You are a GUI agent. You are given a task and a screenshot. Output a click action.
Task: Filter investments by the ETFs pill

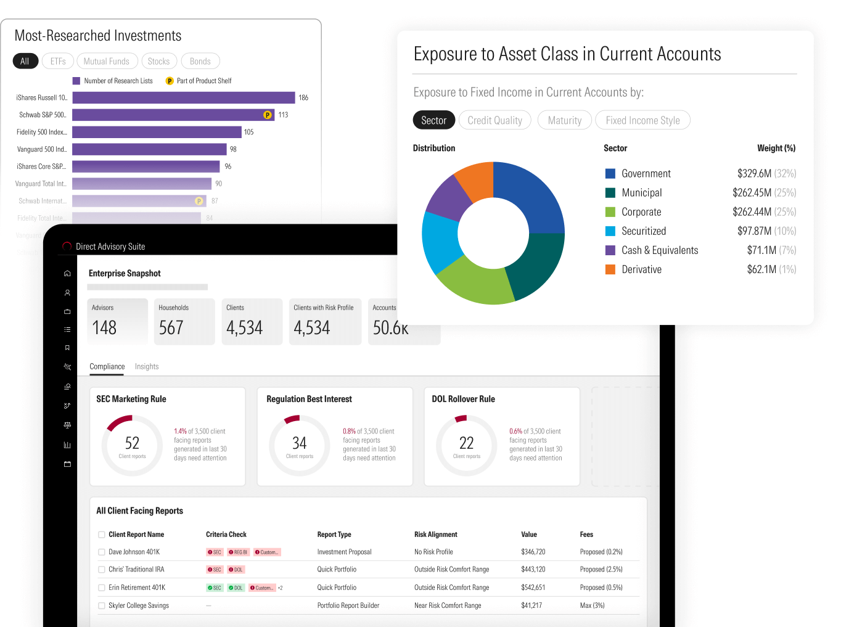click(58, 61)
